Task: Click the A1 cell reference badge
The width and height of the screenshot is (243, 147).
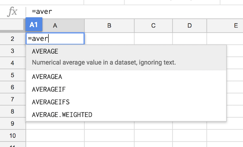Action: [34, 25]
